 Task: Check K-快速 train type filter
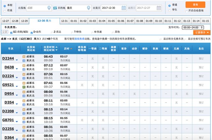click(93, 33)
